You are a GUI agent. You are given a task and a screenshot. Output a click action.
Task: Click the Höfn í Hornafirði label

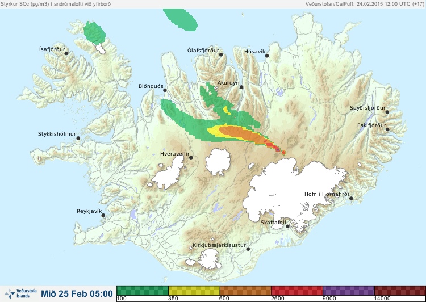click(x=327, y=194)
